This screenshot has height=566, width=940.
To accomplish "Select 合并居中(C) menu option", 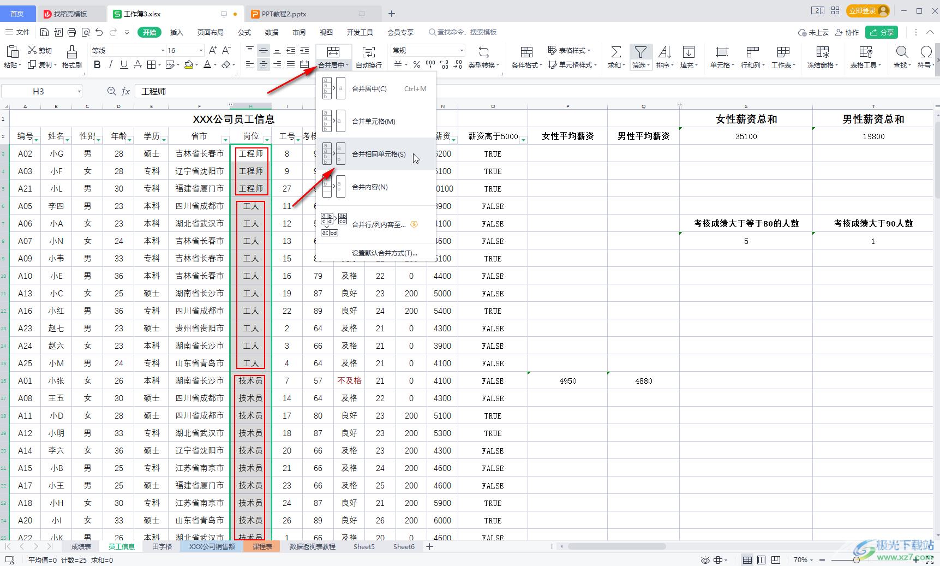I will 376,88.
